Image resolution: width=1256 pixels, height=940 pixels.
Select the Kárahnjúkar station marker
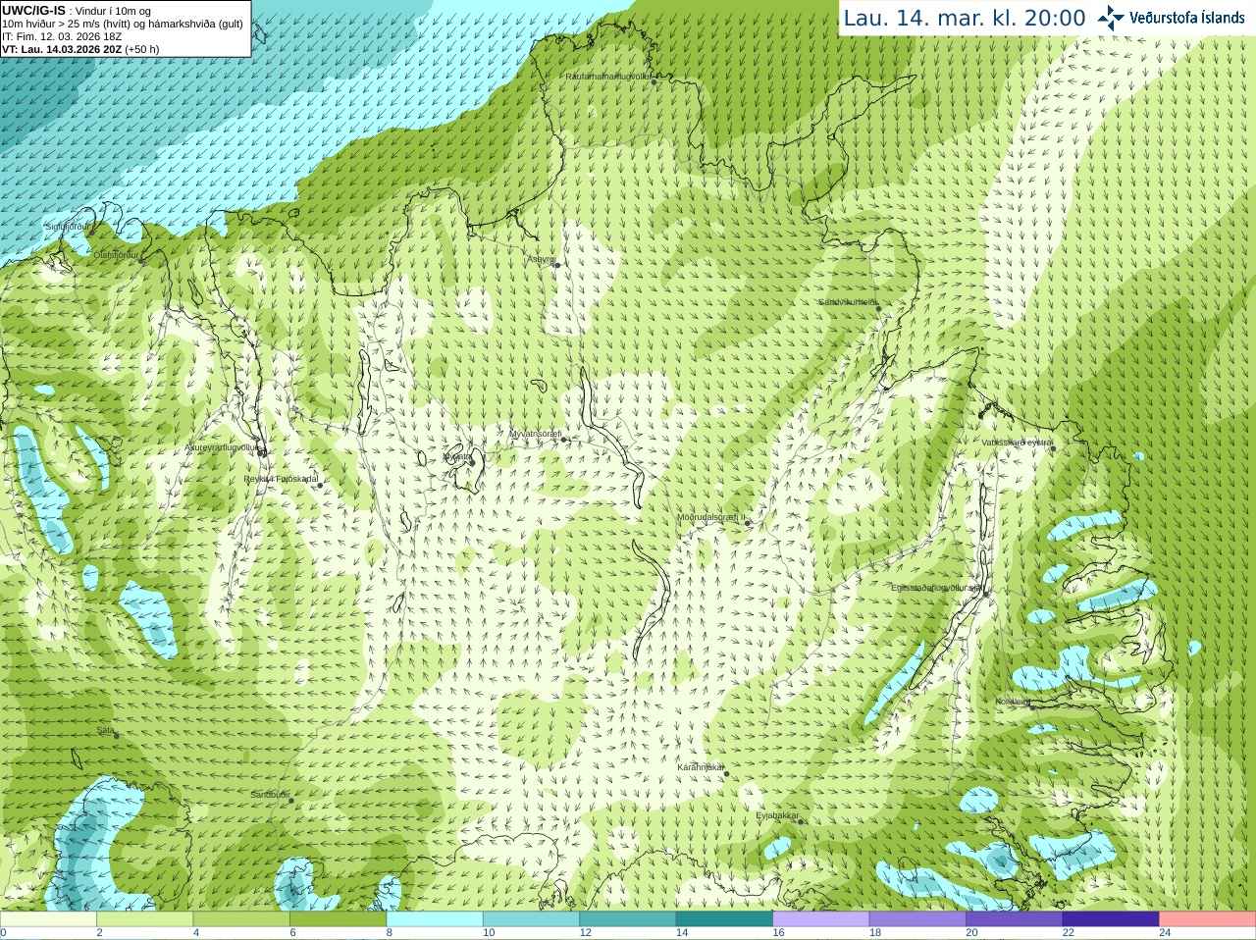click(x=726, y=774)
